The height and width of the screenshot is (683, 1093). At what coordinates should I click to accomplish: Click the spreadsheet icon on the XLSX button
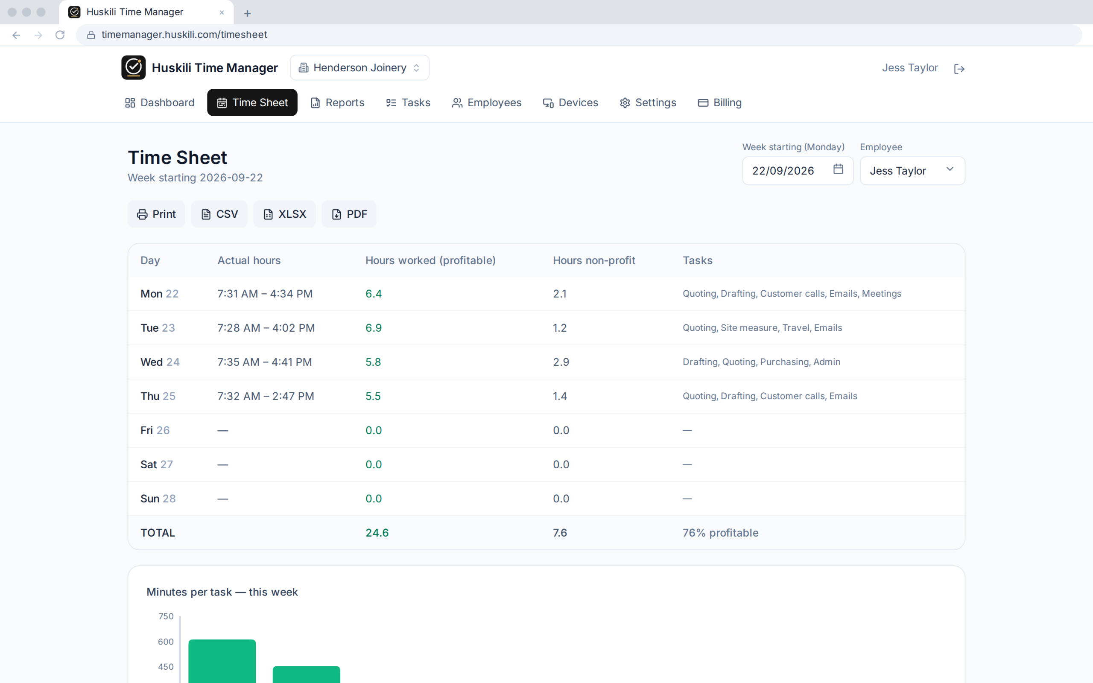[268, 215]
